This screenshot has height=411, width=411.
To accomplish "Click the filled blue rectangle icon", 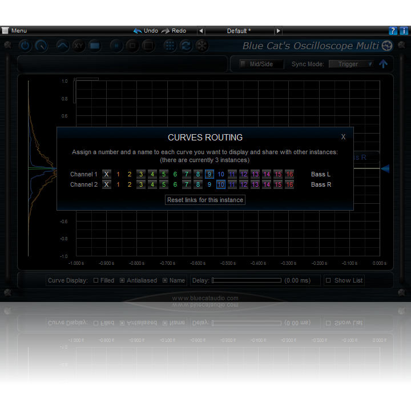I will 95,46.
